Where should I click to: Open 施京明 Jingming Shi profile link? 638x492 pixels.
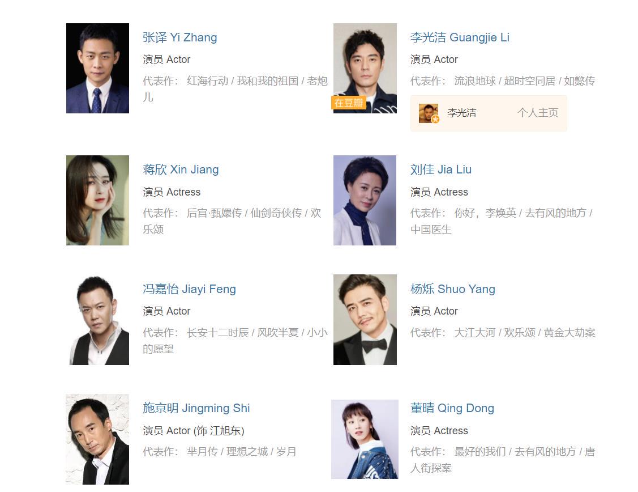(x=196, y=408)
